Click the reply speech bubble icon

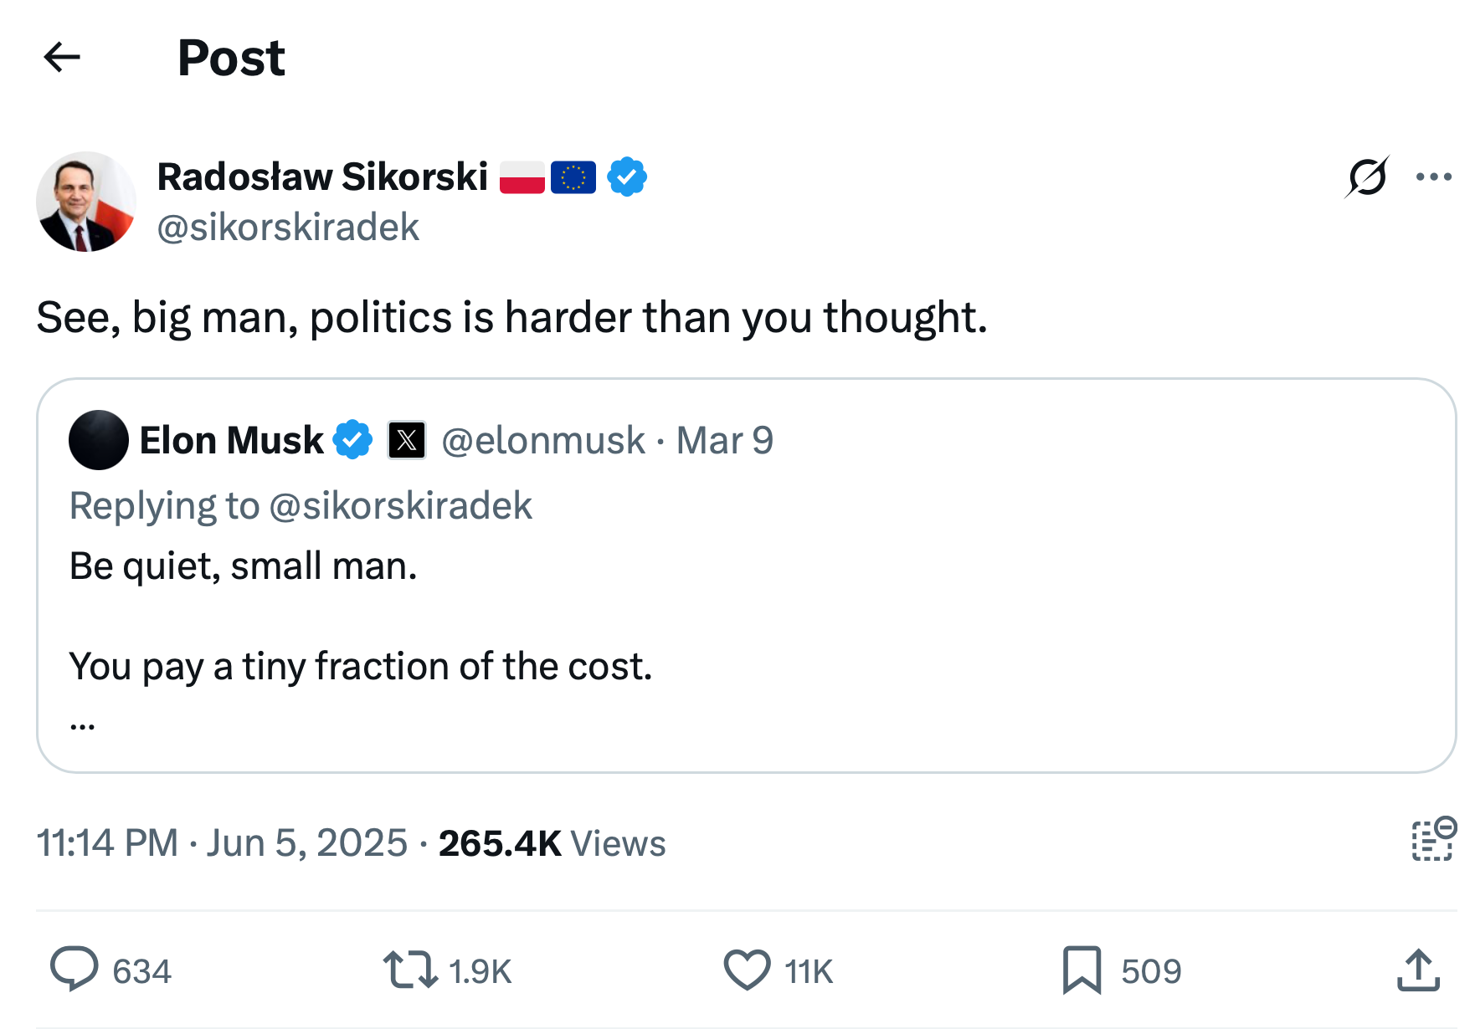point(75,970)
